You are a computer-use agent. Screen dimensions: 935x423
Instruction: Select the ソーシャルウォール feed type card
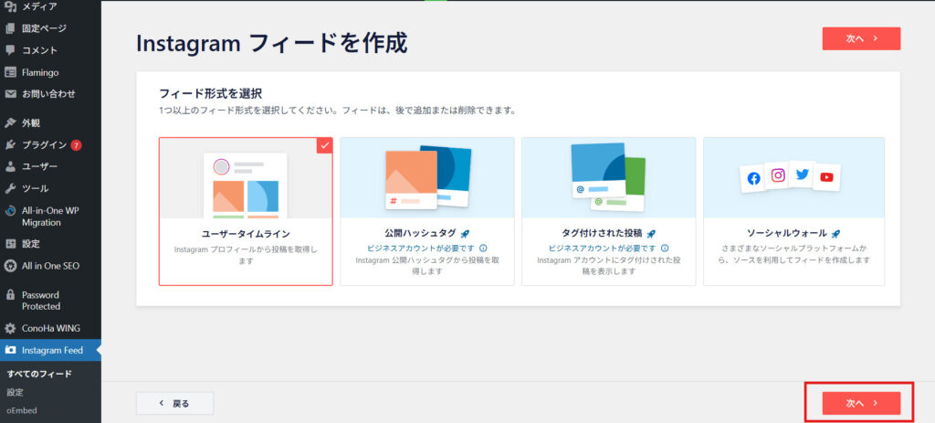793,211
